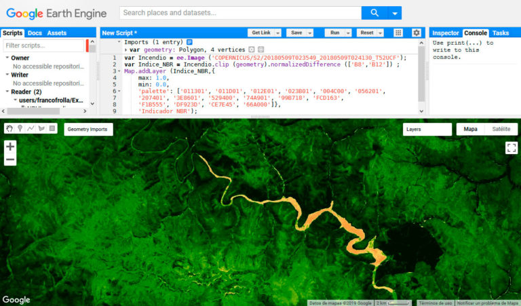Screen dimensions: 521x306
Task: Select the draw rectangle tool
Action: click(52, 128)
